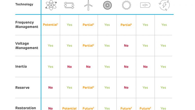195x110 pixels.
Task: Click Potential in the Frequency Management row
Action: point(50,25)
